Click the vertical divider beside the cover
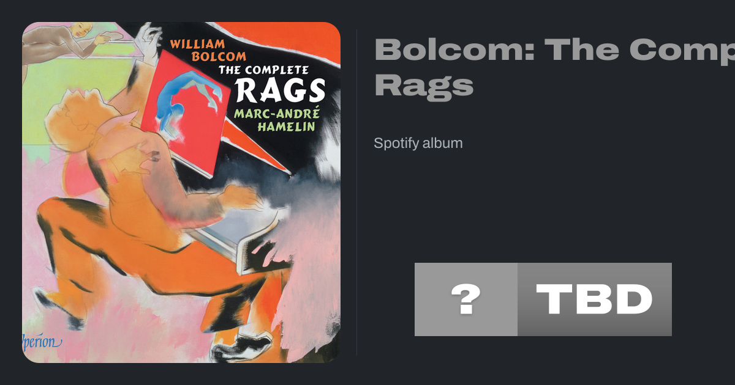 pos(356,192)
